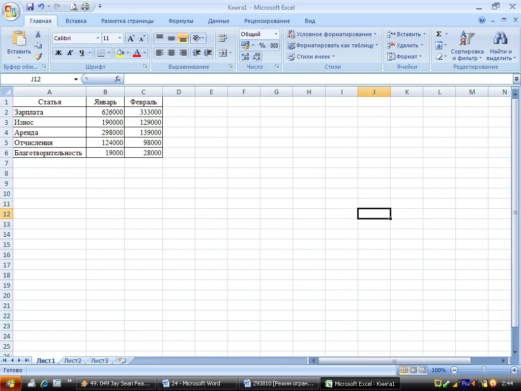
Task: Save workbook via quick access toolbar
Action: pos(30,6)
